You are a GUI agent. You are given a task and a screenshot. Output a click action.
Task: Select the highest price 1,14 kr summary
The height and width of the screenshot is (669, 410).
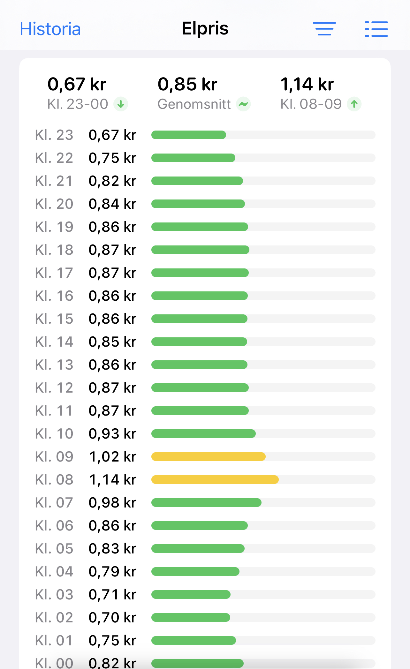point(321,93)
